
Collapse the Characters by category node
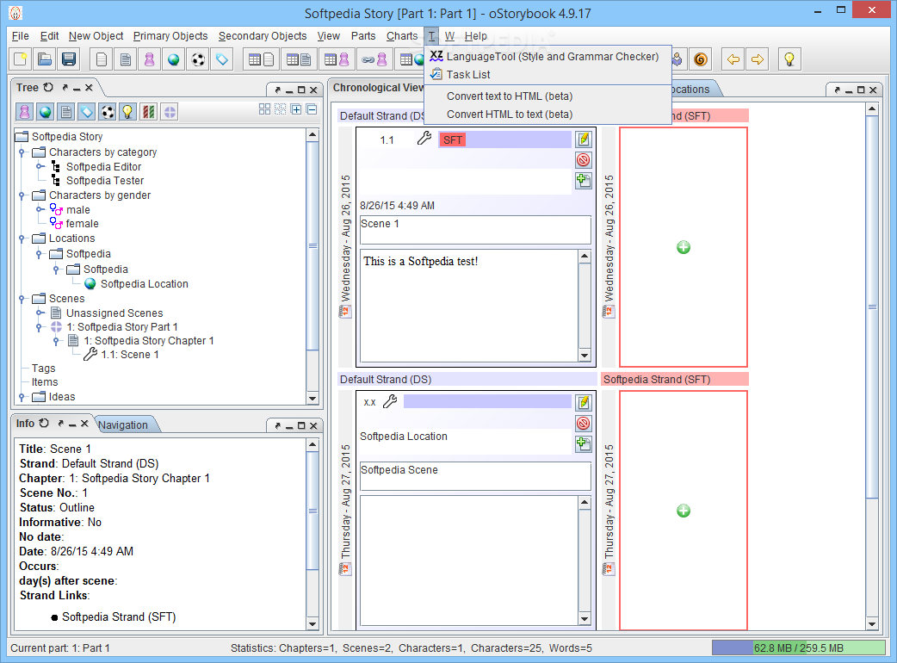click(22, 152)
